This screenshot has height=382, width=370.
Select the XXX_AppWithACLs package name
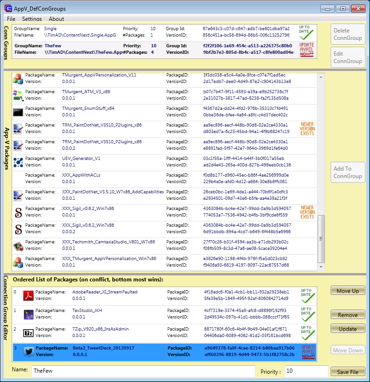[81, 175]
